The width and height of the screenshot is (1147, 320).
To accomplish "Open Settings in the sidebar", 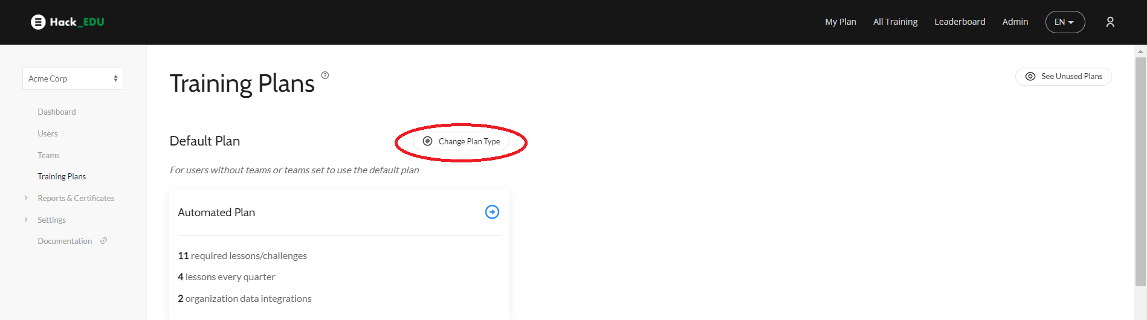I will coord(51,220).
